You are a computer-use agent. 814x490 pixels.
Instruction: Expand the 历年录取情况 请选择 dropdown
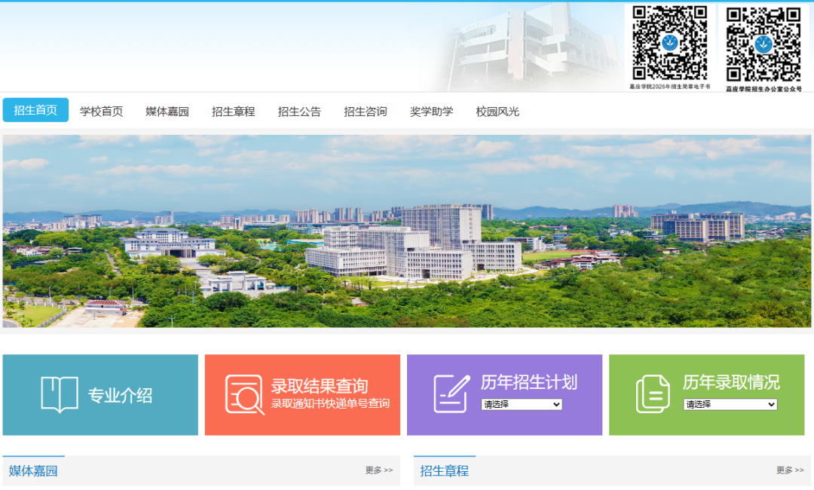coord(730,404)
